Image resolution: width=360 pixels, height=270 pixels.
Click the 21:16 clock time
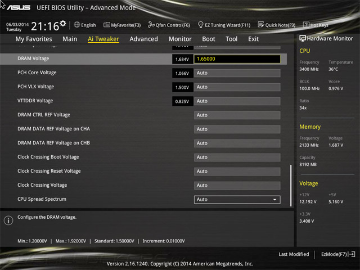coord(45,26)
